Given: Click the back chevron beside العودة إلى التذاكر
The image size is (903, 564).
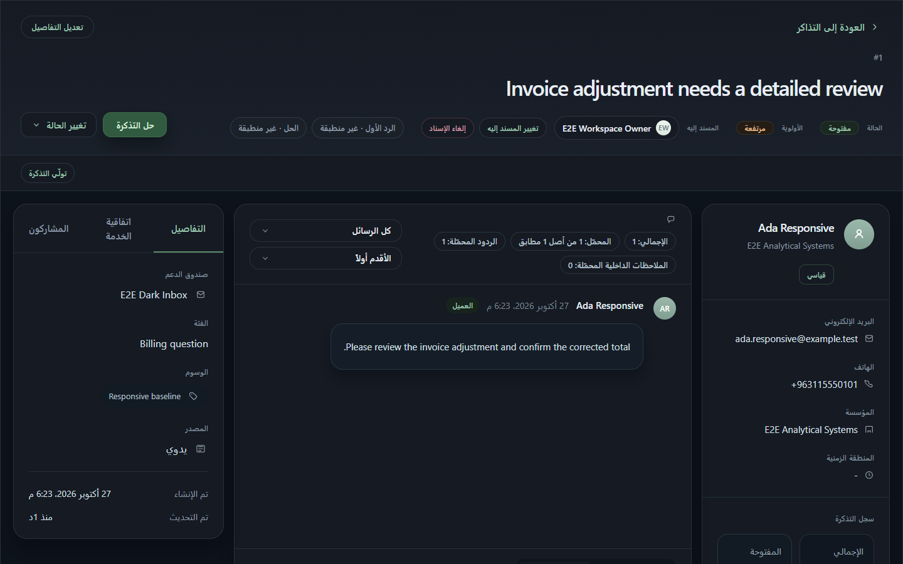Looking at the screenshot, I should point(875,27).
